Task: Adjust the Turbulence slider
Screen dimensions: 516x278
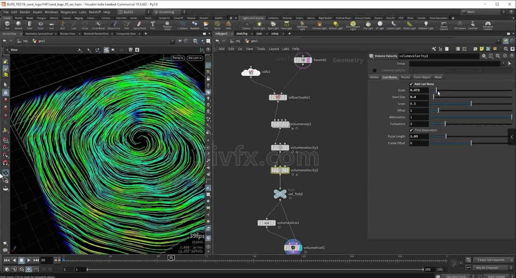Action: 471,124
